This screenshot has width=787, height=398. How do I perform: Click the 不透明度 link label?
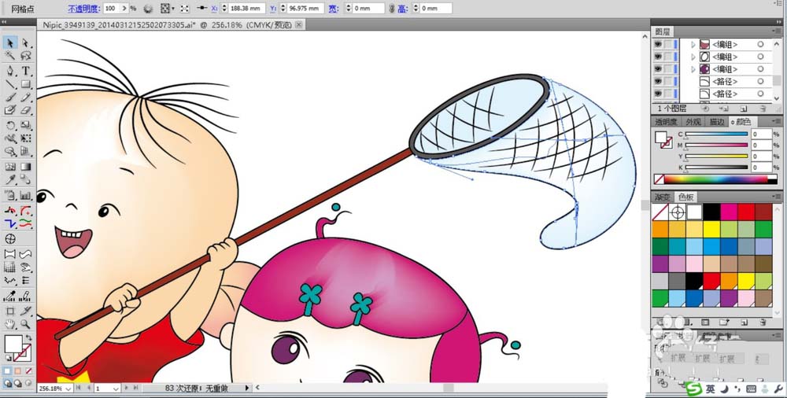click(x=84, y=9)
